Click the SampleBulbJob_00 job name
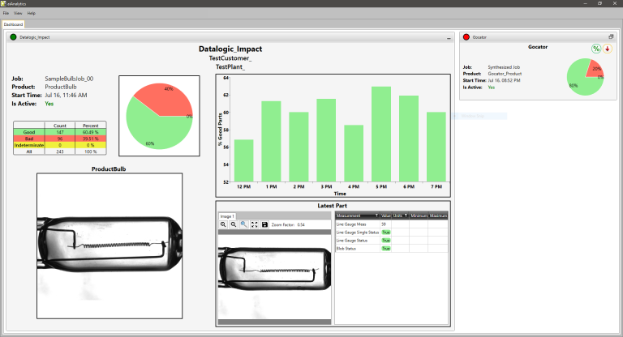Viewport: 623px width, 337px height. (69, 79)
